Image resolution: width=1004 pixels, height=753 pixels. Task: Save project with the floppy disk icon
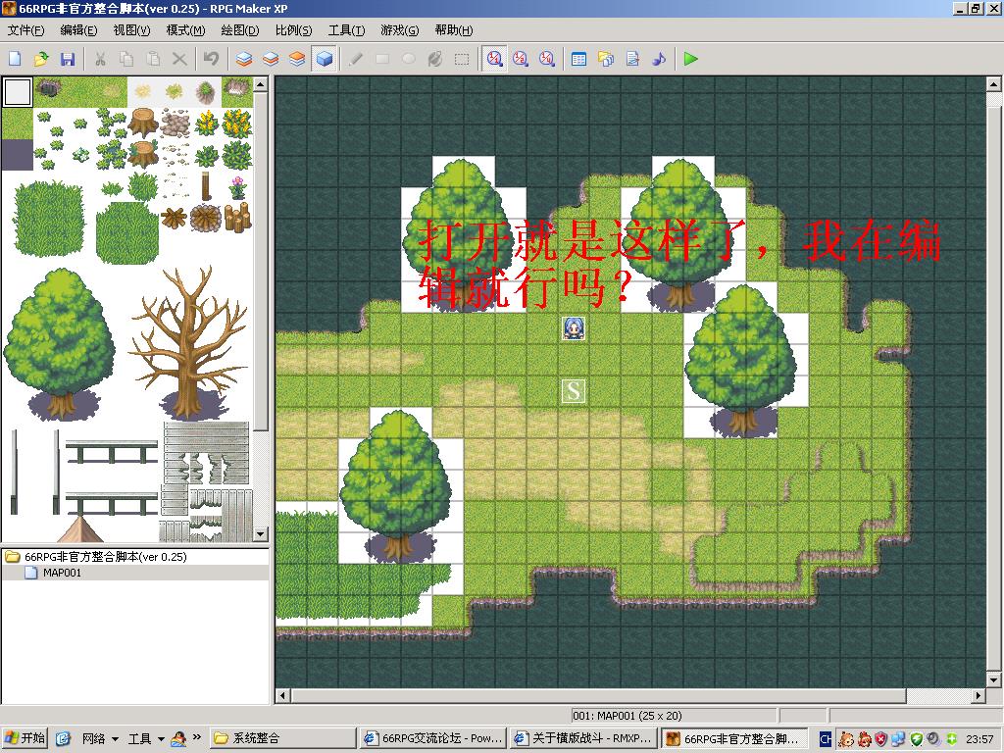point(68,59)
